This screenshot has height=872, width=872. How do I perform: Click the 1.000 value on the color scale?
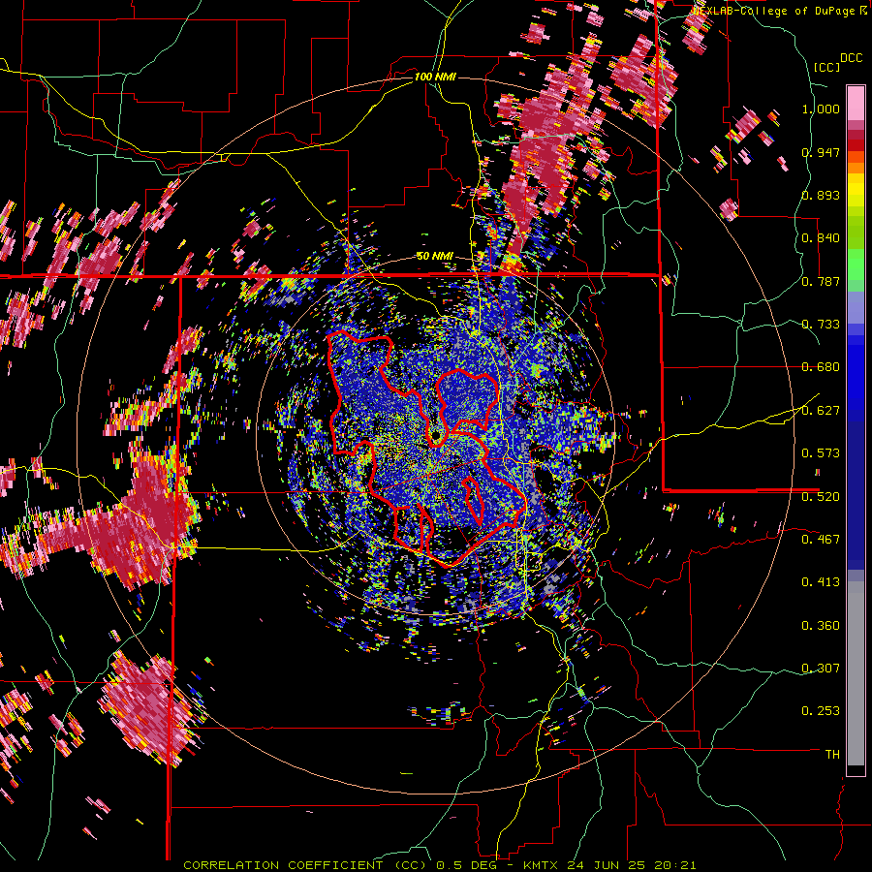point(821,109)
